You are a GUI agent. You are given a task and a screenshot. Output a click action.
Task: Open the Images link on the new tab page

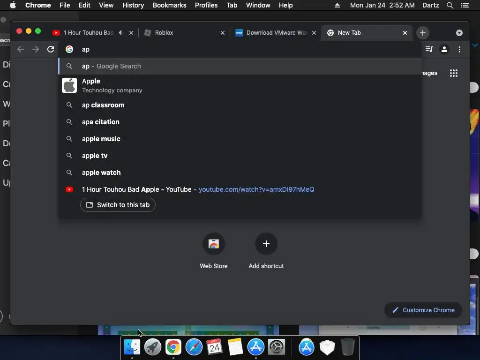click(x=429, y=73)
